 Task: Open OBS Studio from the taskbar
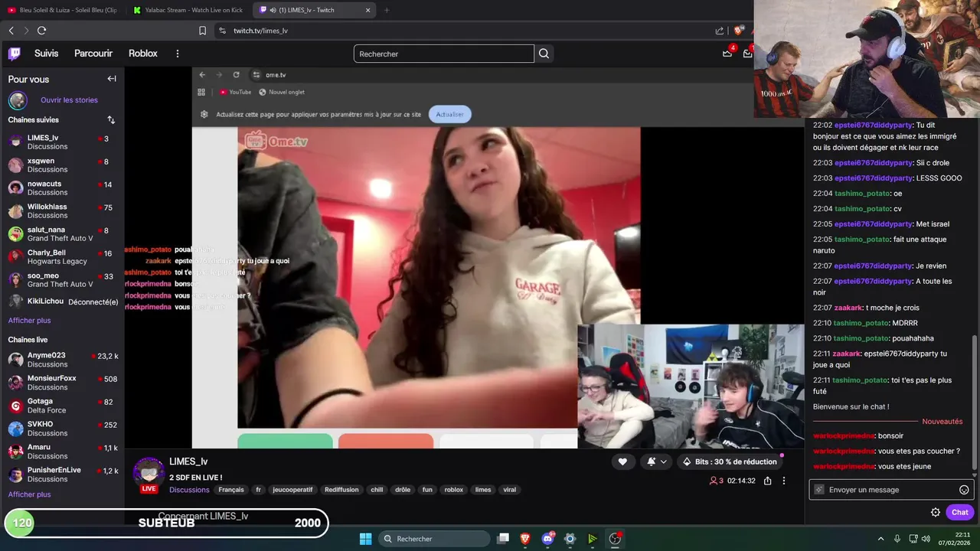614,539
